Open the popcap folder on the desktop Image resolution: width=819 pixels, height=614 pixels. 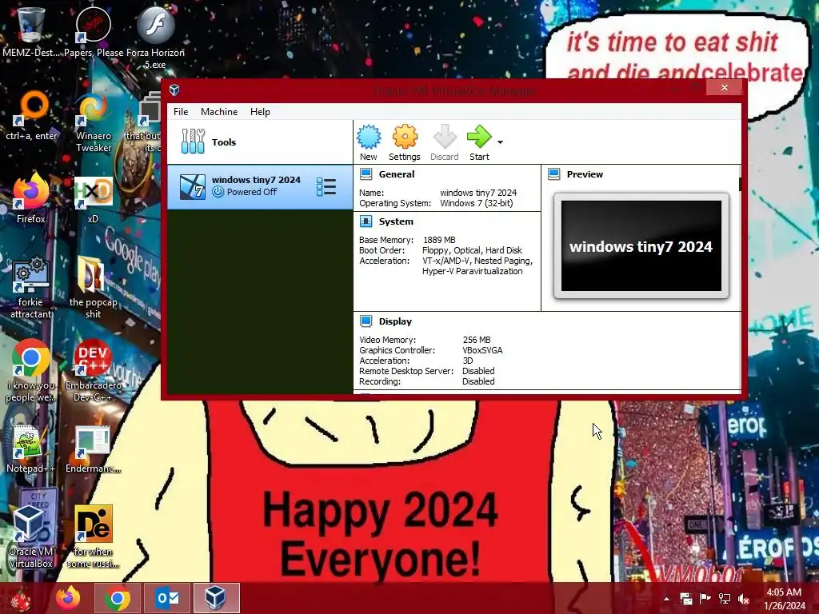click(93, 287)
